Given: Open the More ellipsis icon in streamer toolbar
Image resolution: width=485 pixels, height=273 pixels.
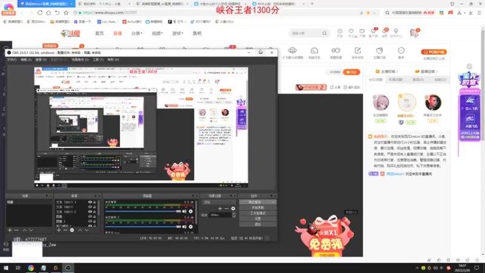Looking at the screenshot, I should coord(401,50).
